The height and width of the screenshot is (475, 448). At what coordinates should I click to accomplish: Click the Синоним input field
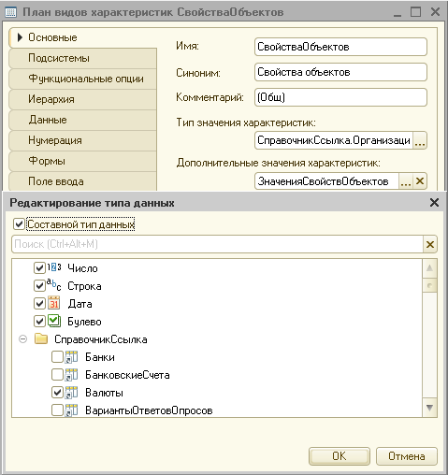(340, 72)
